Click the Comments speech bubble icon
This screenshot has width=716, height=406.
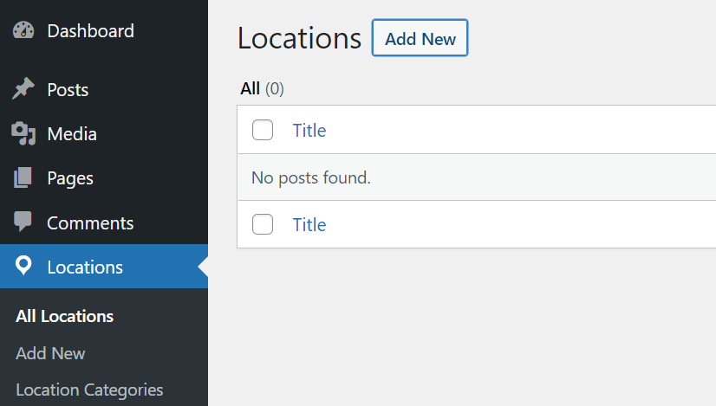(23, 222)
